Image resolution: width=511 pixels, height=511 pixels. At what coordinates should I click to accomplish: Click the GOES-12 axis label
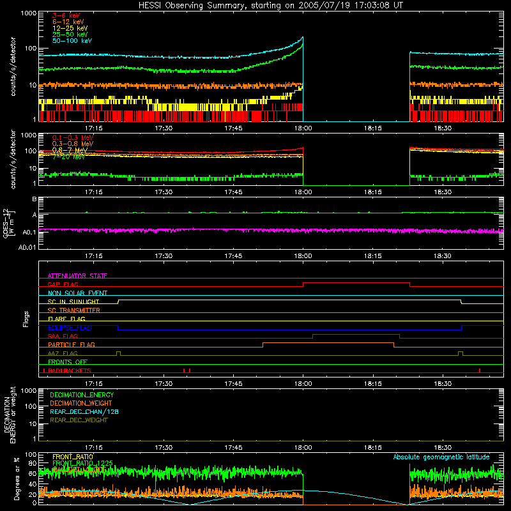coord(9,223)
